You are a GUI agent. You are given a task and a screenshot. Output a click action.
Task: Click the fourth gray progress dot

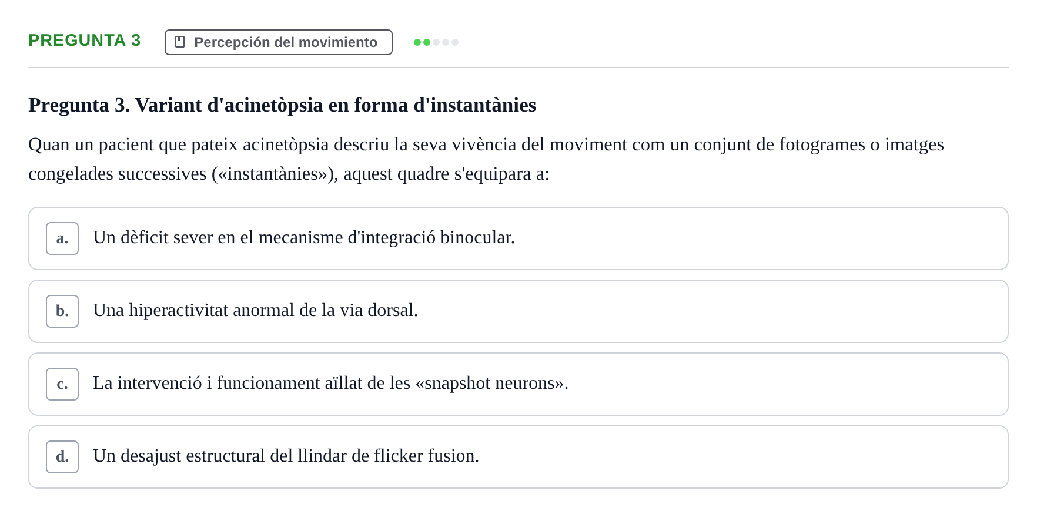(446, 42)
